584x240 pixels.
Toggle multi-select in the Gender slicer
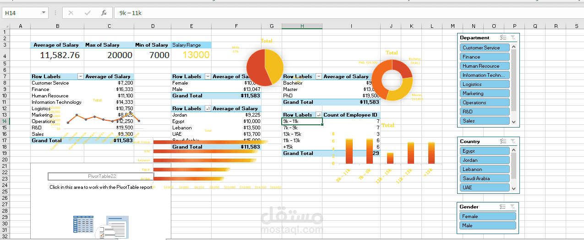[503, 207]
